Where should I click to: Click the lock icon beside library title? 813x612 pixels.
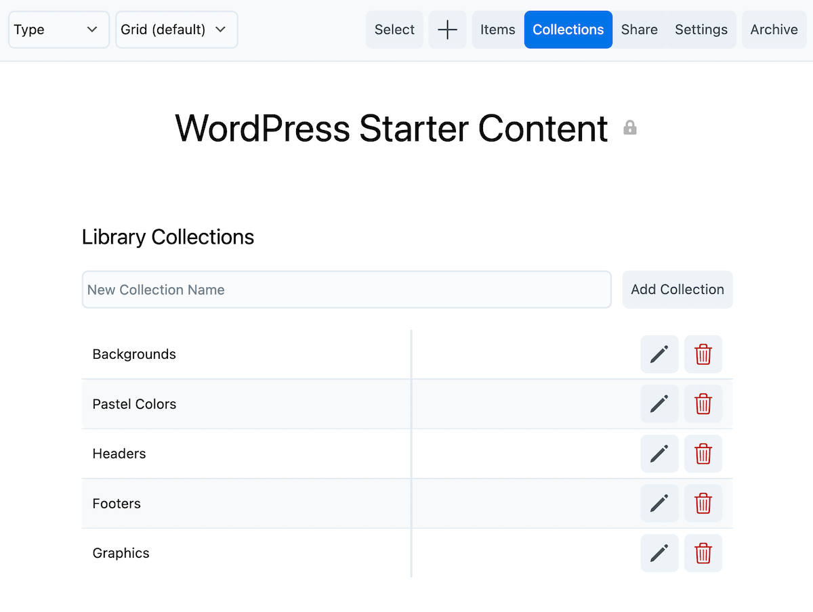630,127
